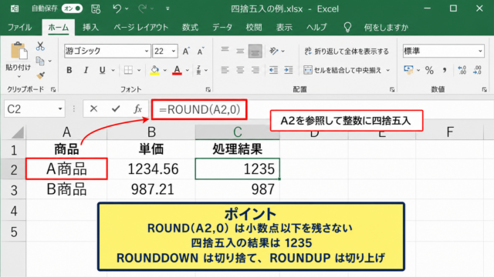
Task: Open the font size 22 dropdown
Action: tap(173, 51)
